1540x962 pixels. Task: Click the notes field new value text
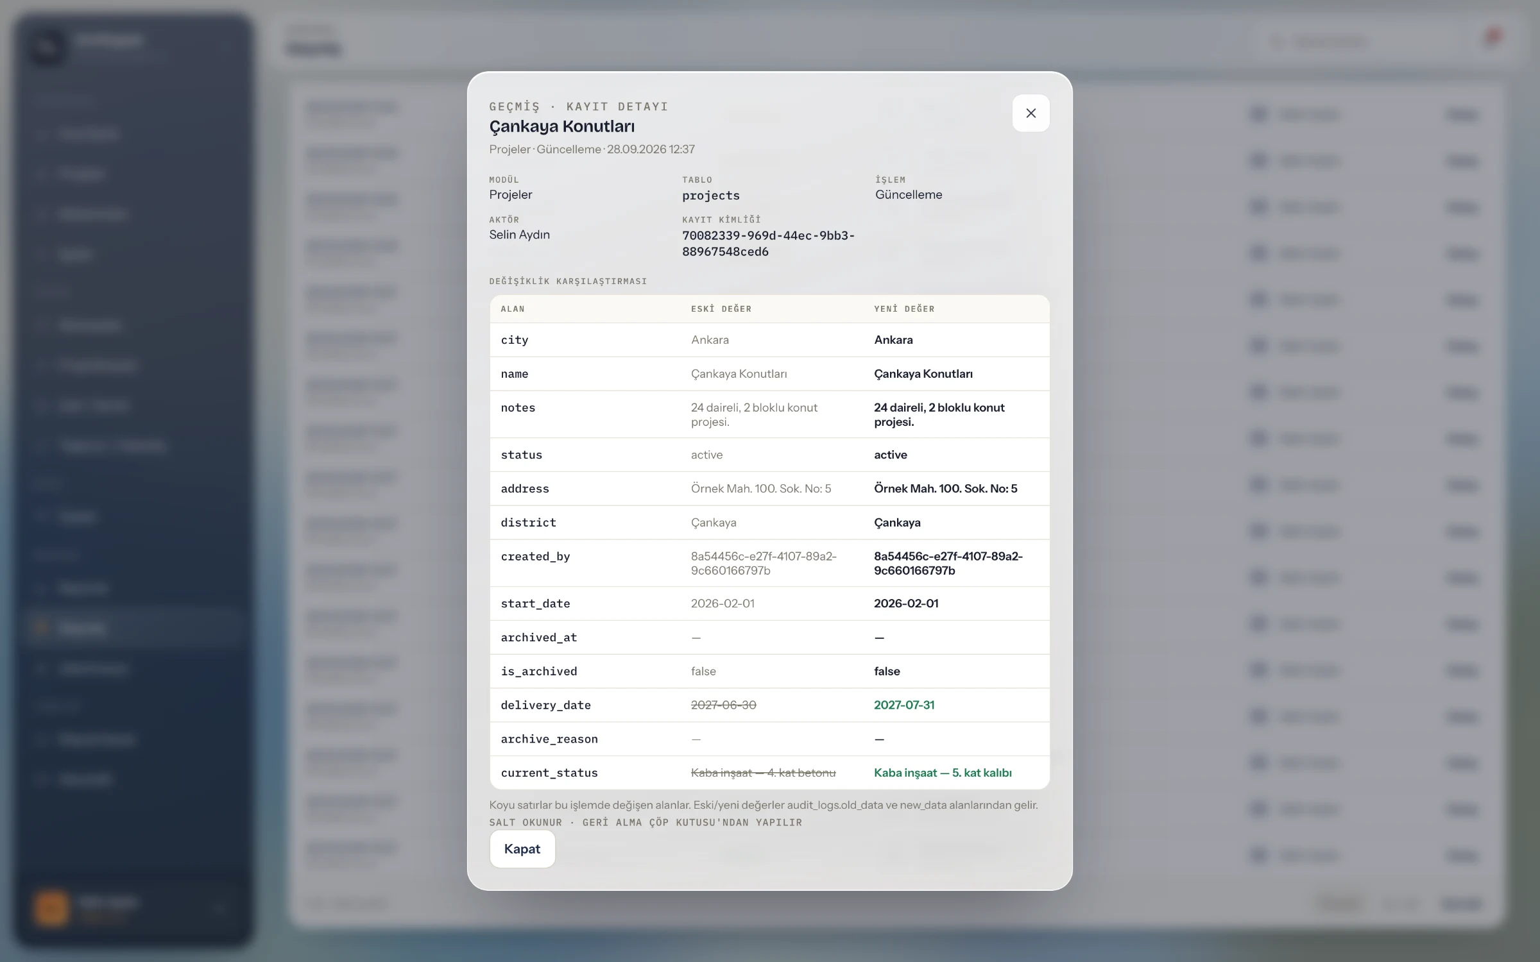coord(939,414)
